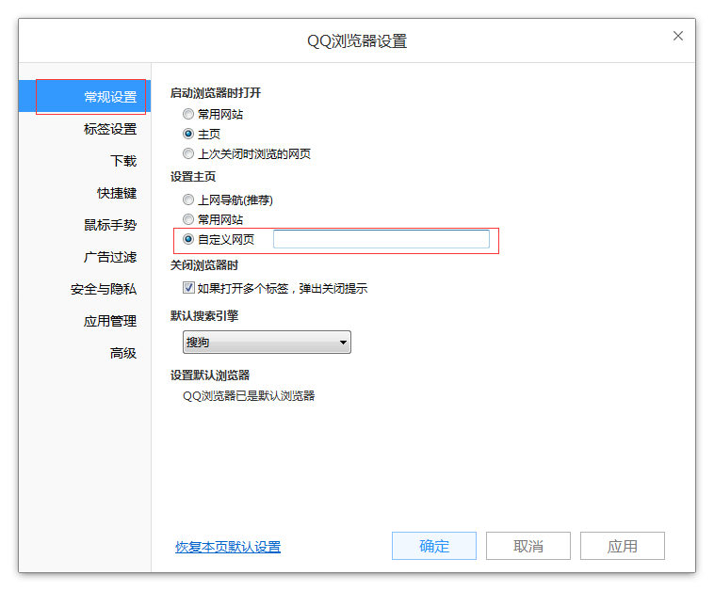Select the 自定义网页 radio button

(x=188, y=239)
